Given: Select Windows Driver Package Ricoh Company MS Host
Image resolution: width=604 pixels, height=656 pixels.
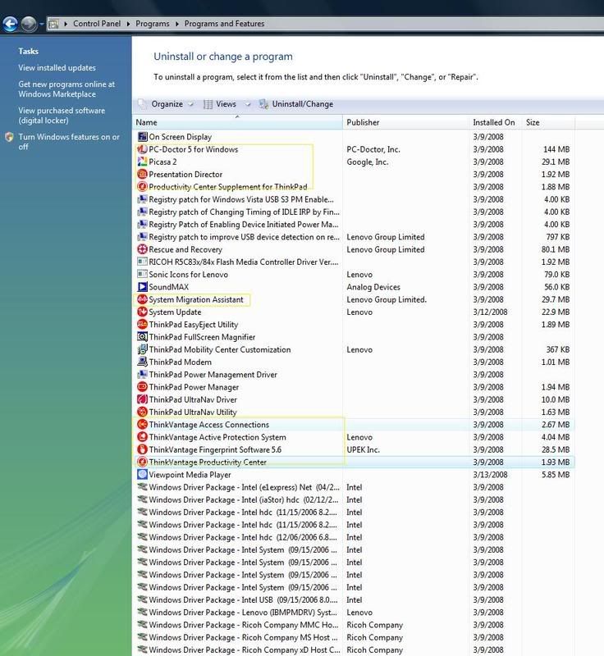Looking at the screenshot, I should click(x=355, y=637).
